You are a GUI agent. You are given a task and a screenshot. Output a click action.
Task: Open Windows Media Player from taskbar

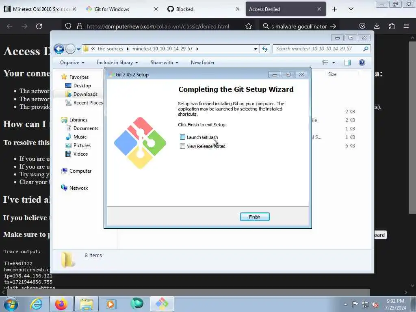tap(111, 304)
